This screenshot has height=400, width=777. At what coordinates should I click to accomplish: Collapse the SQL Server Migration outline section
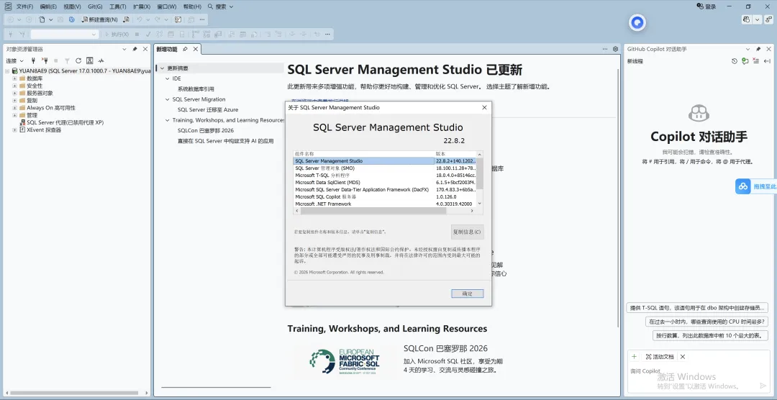168,99
